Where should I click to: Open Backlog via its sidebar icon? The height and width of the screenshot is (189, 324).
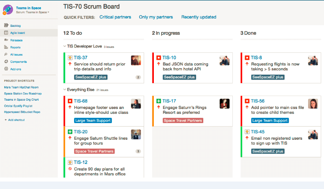(6, 25)
